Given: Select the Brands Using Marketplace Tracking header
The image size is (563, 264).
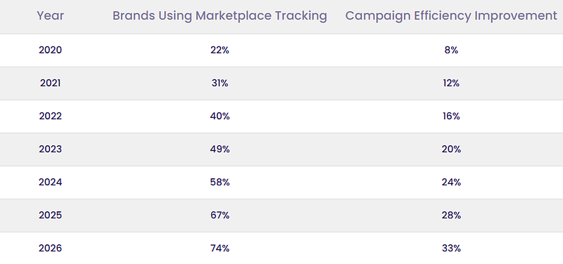Looking at the screenshot, I should 220,15.
